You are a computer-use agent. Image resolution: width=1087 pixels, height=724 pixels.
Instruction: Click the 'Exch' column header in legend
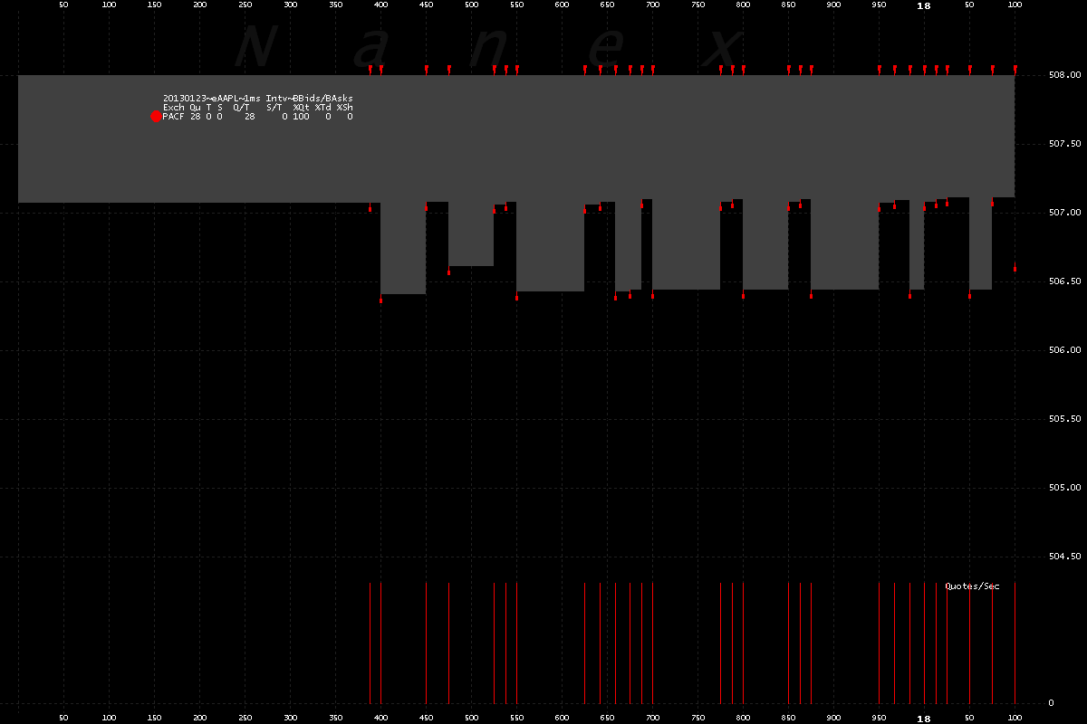pos(174,108)
